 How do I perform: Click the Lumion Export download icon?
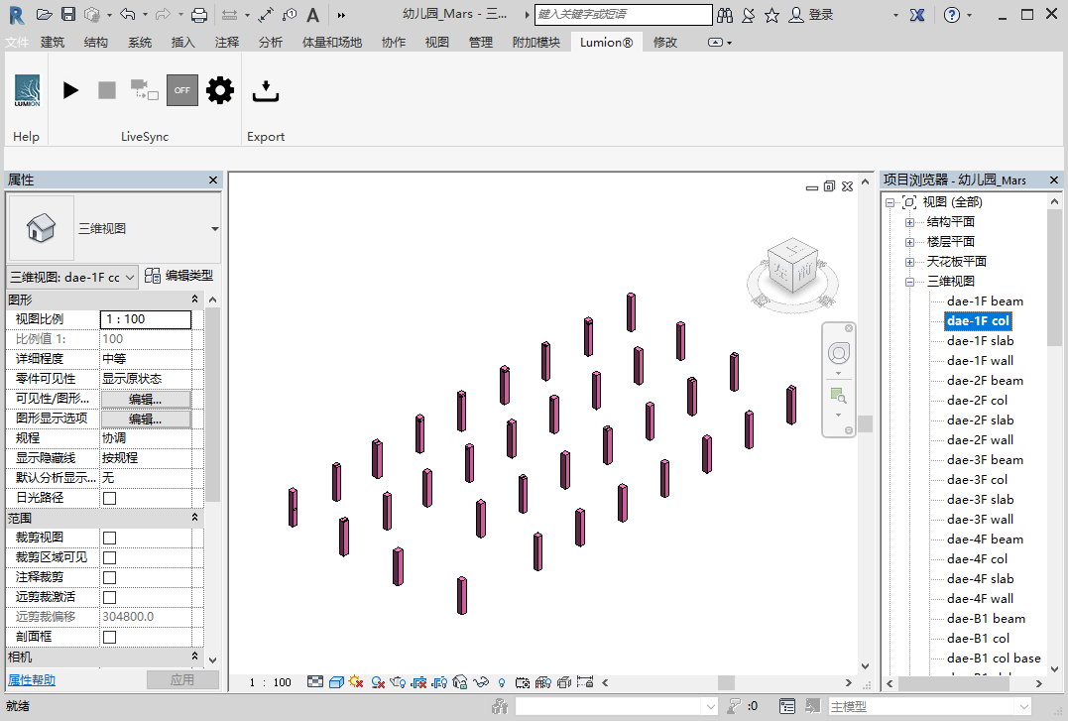click(x=265, y=91)
